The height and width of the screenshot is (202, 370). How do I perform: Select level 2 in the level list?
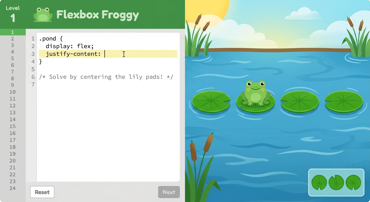click(x=13, y=39)
